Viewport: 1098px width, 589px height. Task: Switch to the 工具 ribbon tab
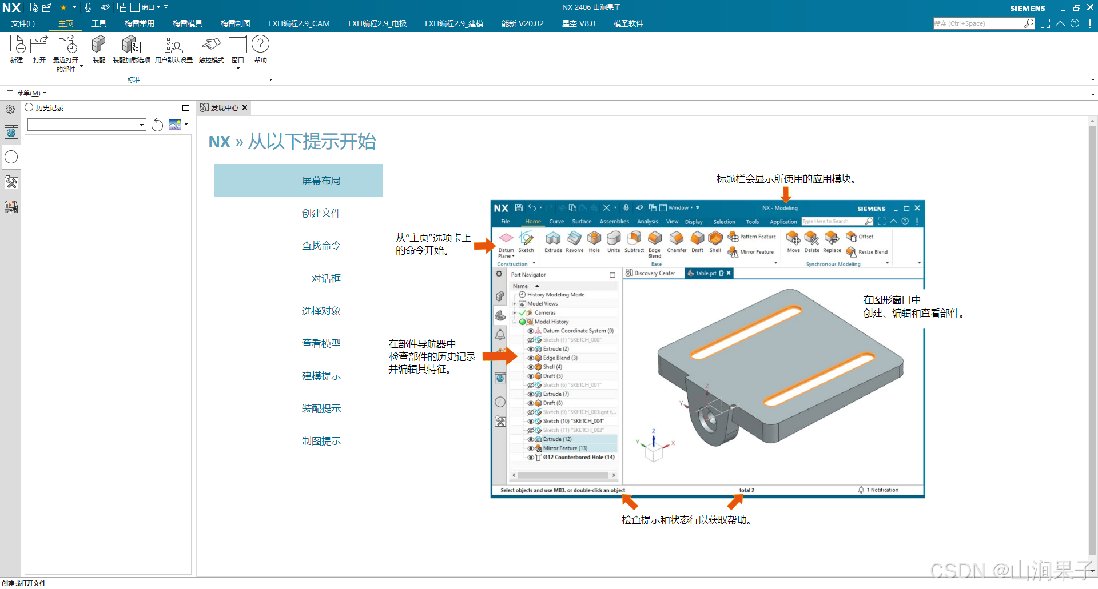pyautogui.click(x=99, y=23)
